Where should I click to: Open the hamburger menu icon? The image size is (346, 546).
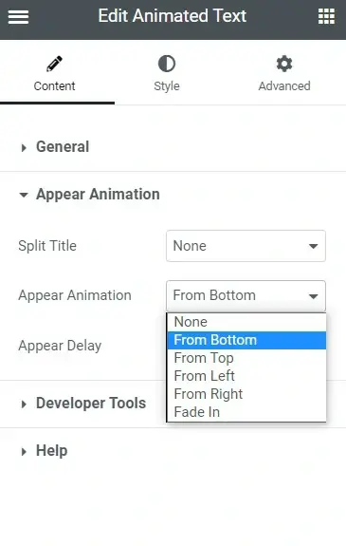18,16
